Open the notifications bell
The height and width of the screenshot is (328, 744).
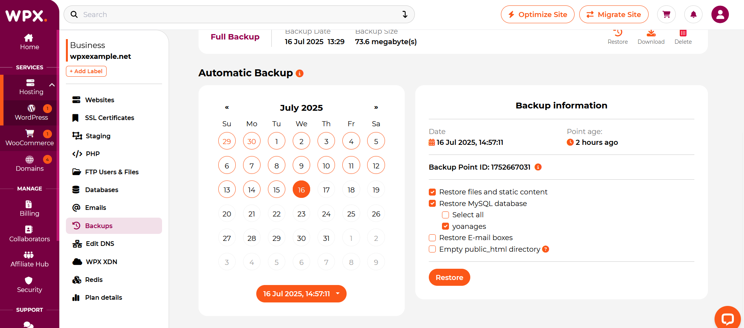[x=694, y=14]
